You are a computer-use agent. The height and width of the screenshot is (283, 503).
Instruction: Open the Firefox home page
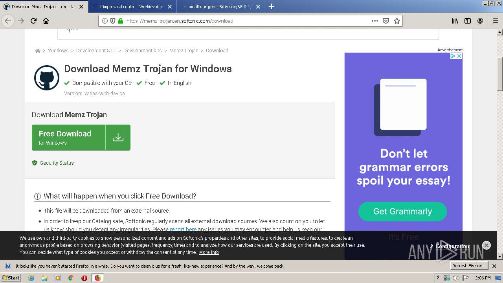pos(46,21)
